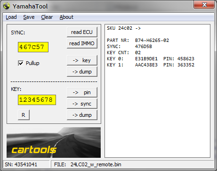The height and width of the screenshot is (171, 217).
Task: Click the 'SKU 24c02 ->' line in output
Action: coord(124,28)
